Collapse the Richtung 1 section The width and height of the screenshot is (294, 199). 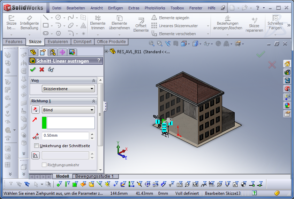[x=93, y=101]
